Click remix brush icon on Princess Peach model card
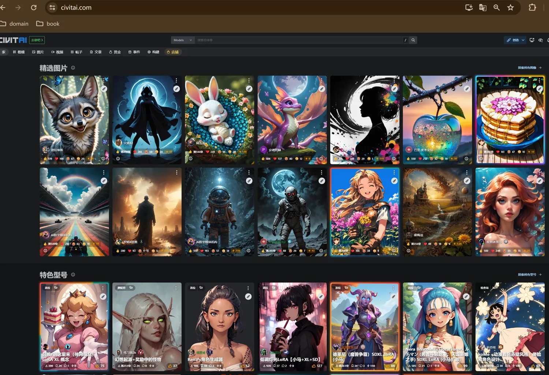The height and width of the screenshot is (375, 549). pyautogui.click(x=103, y=296)
